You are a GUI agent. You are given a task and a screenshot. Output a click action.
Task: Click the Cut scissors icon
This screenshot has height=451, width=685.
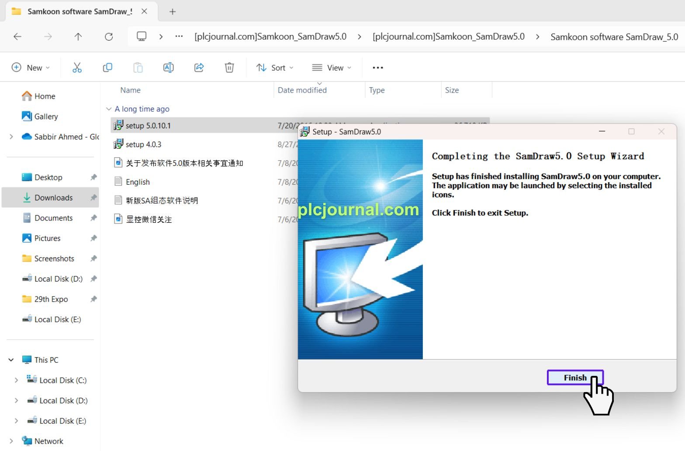[77, 68]
